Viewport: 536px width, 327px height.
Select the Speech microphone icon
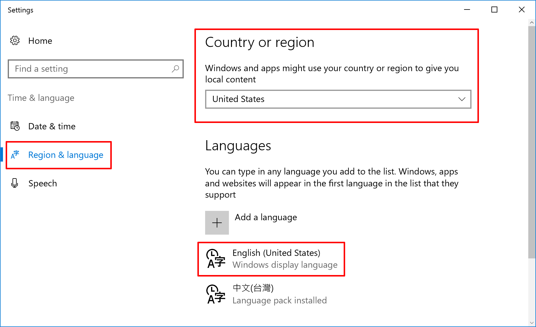pyautogui.click(x=15, y=183)
